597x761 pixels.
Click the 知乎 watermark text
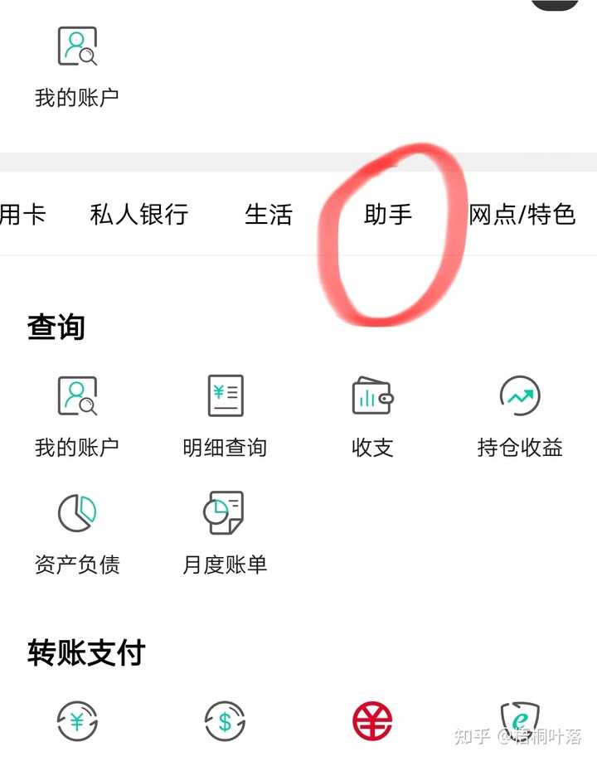pyautogui.click(x=473, y=736)
